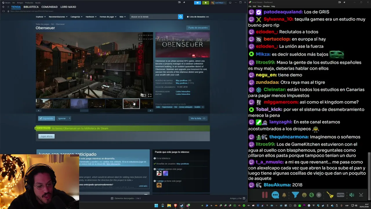Click the magnifier search button in store
371x209 pixels.
coord(180,17)
